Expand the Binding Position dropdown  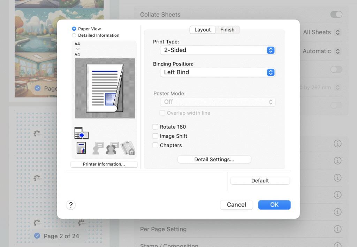(218, 72)
